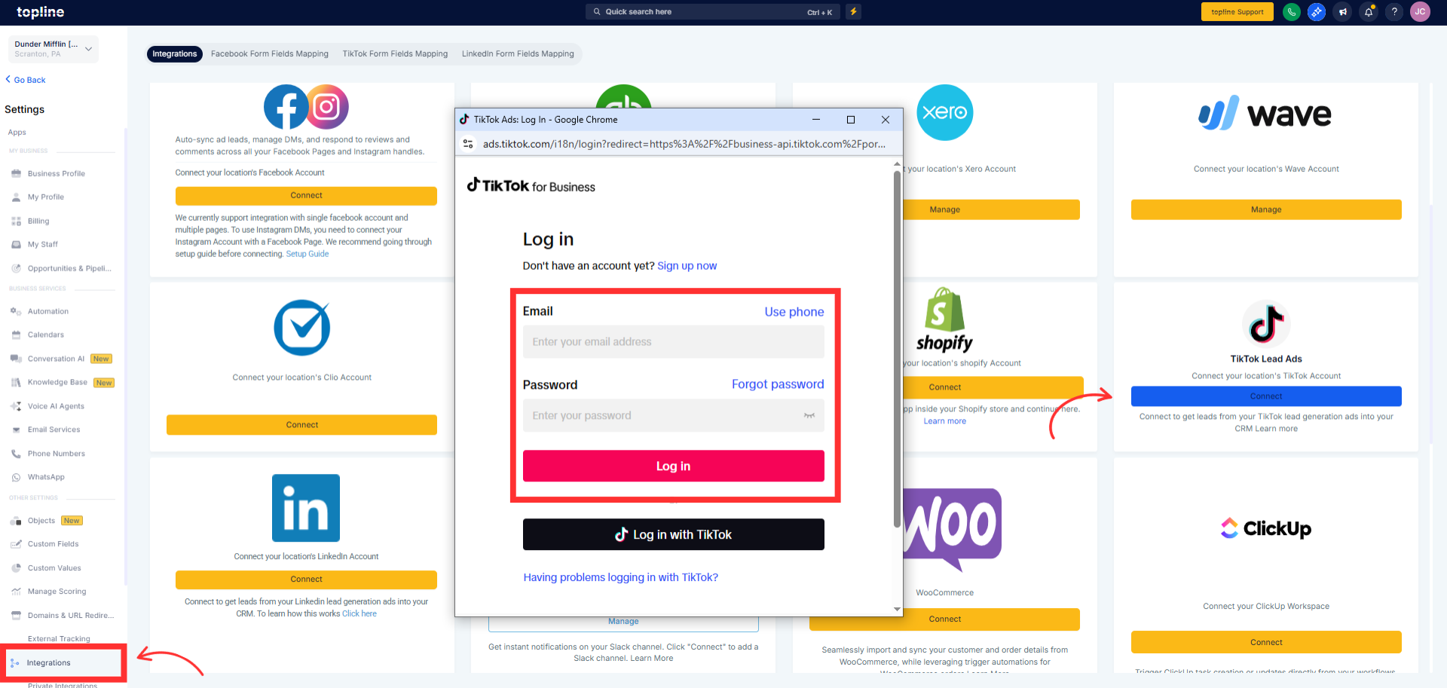Expand the Dunder Mifflin location switcher

[54, 49]
